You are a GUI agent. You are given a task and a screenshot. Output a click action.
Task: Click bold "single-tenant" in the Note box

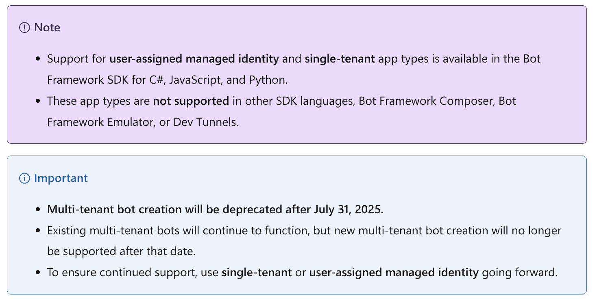tap(340, 59)
